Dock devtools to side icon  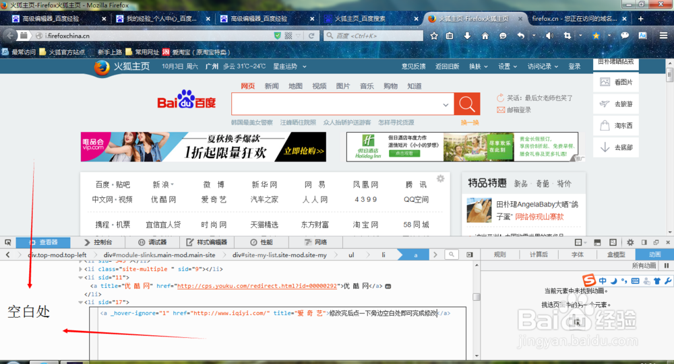(x=644, y=242)
